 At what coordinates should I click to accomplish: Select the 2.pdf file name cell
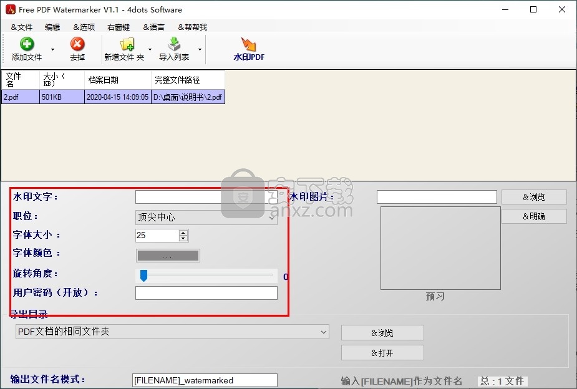[21, 97]
